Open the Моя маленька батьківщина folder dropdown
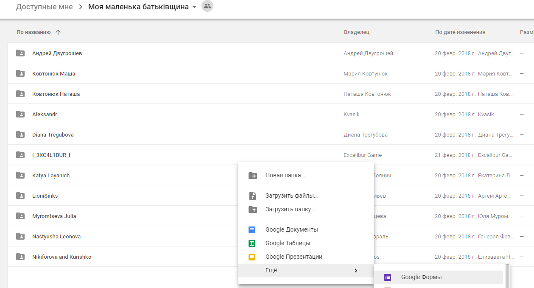 (194, 7)
